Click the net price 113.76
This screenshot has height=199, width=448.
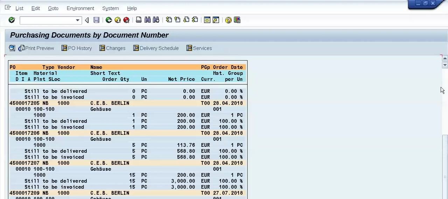point(186,145)
